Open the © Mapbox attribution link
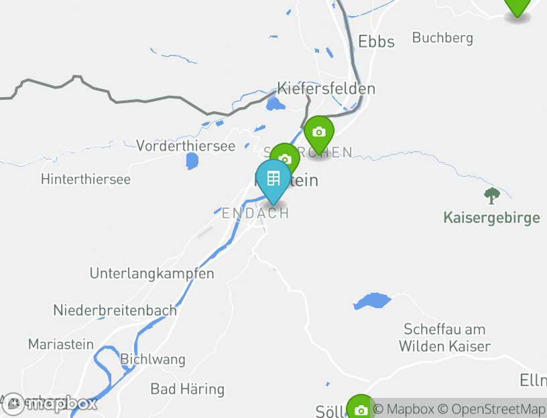The image size is (547, 418). 404,409
